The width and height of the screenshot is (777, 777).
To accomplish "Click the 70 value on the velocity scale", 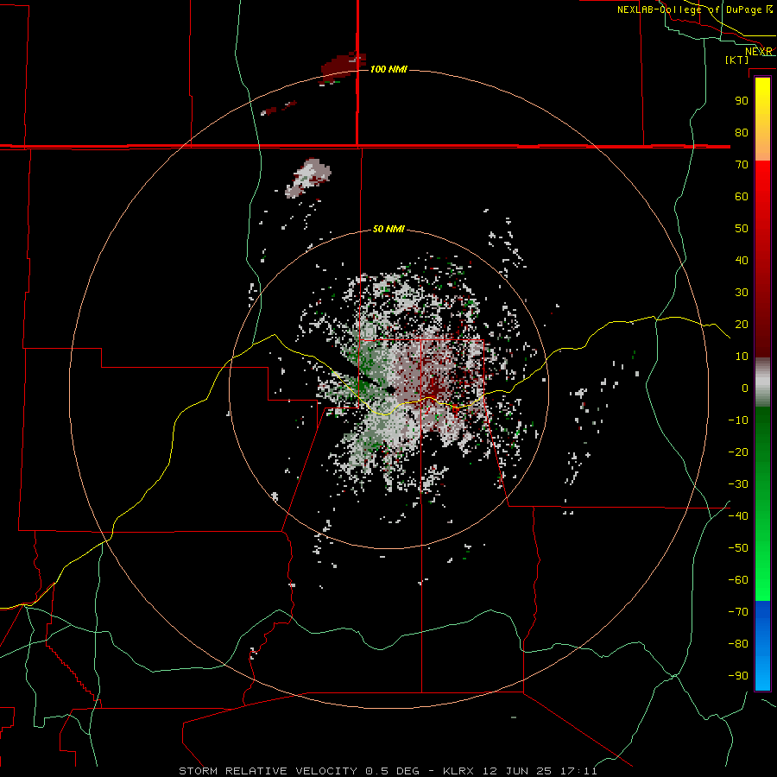I will pos(742,165).
